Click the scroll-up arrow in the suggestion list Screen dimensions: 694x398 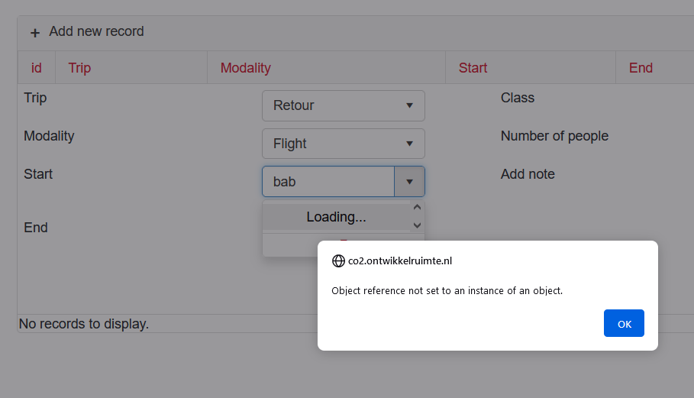point(417,208)
